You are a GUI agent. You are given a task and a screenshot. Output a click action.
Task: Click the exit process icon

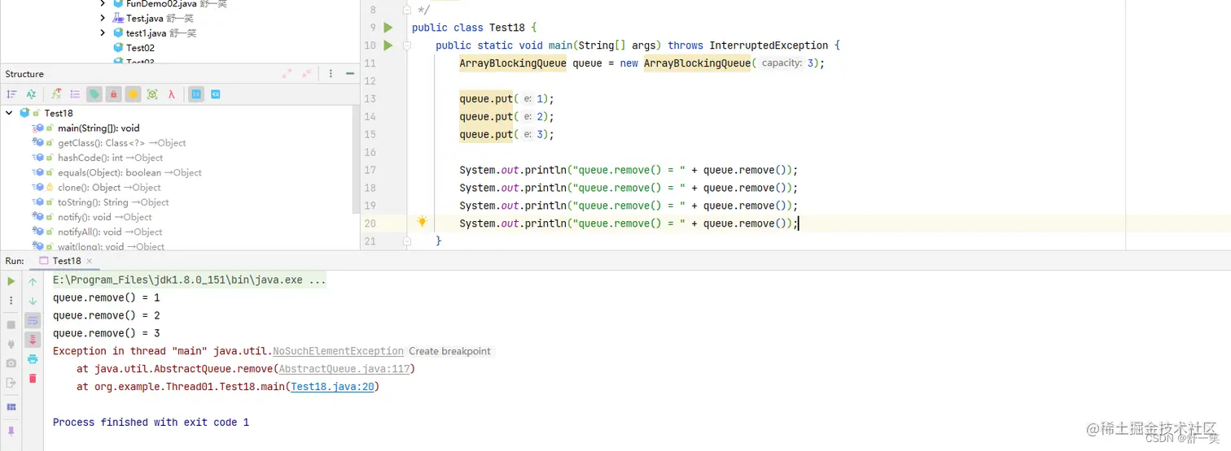pyautogui.click(x=11, y=383)
